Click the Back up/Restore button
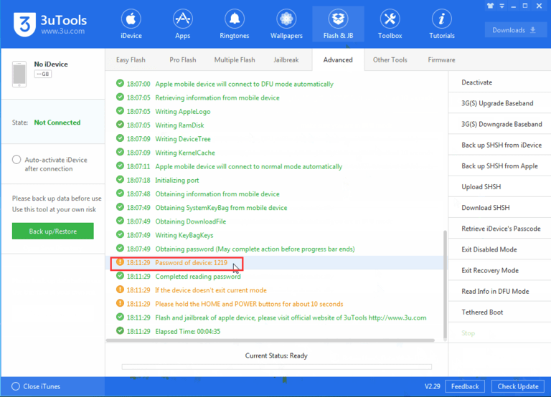The image size is (551, 397). pyautogui.click(x=52, y=231)
